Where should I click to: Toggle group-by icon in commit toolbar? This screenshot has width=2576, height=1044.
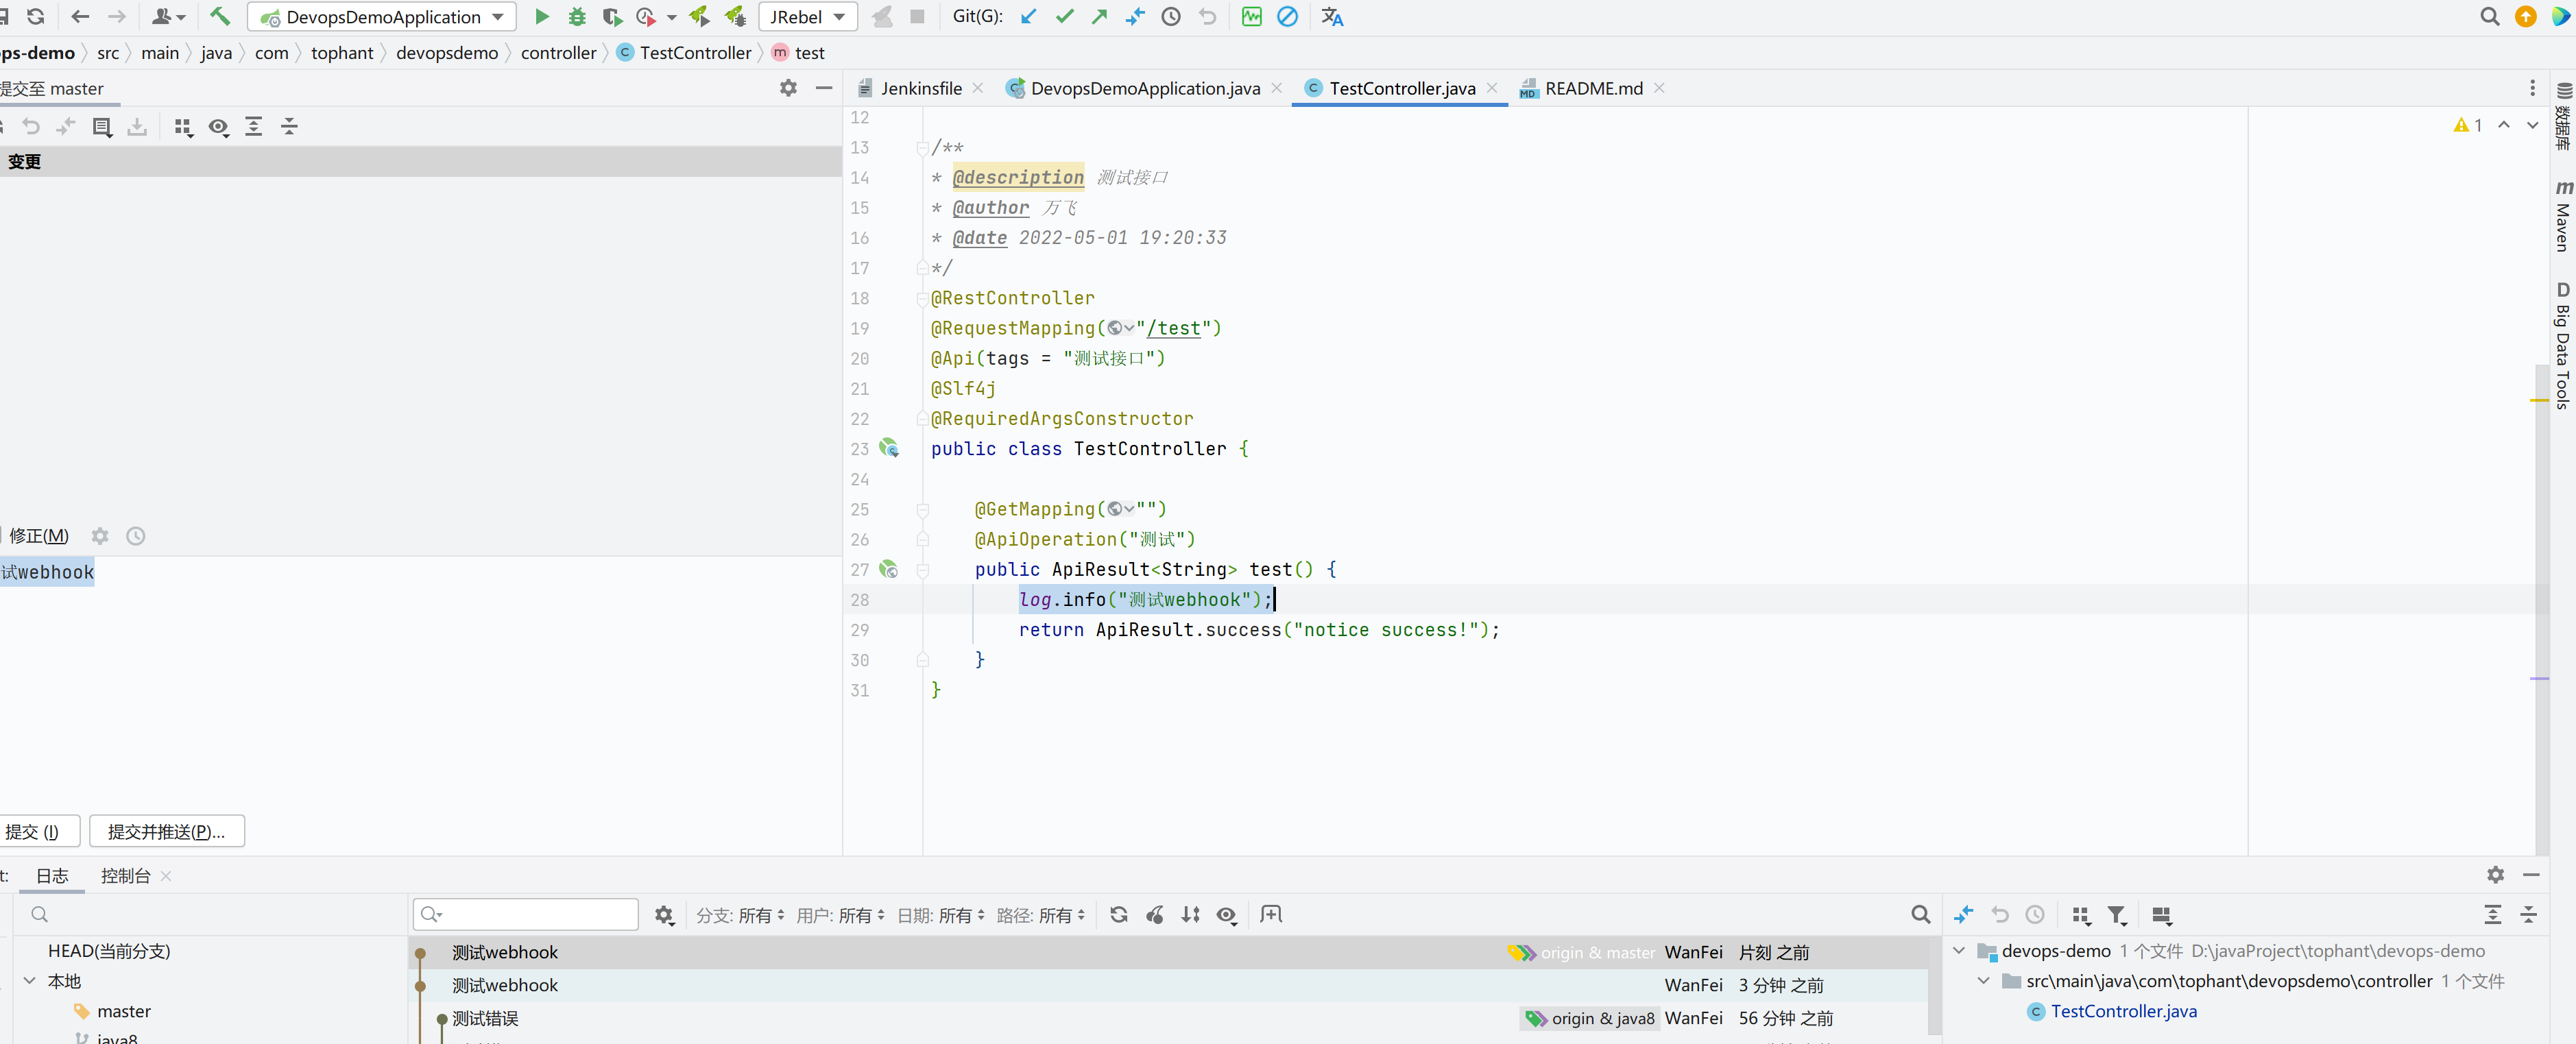coord(183,127)
